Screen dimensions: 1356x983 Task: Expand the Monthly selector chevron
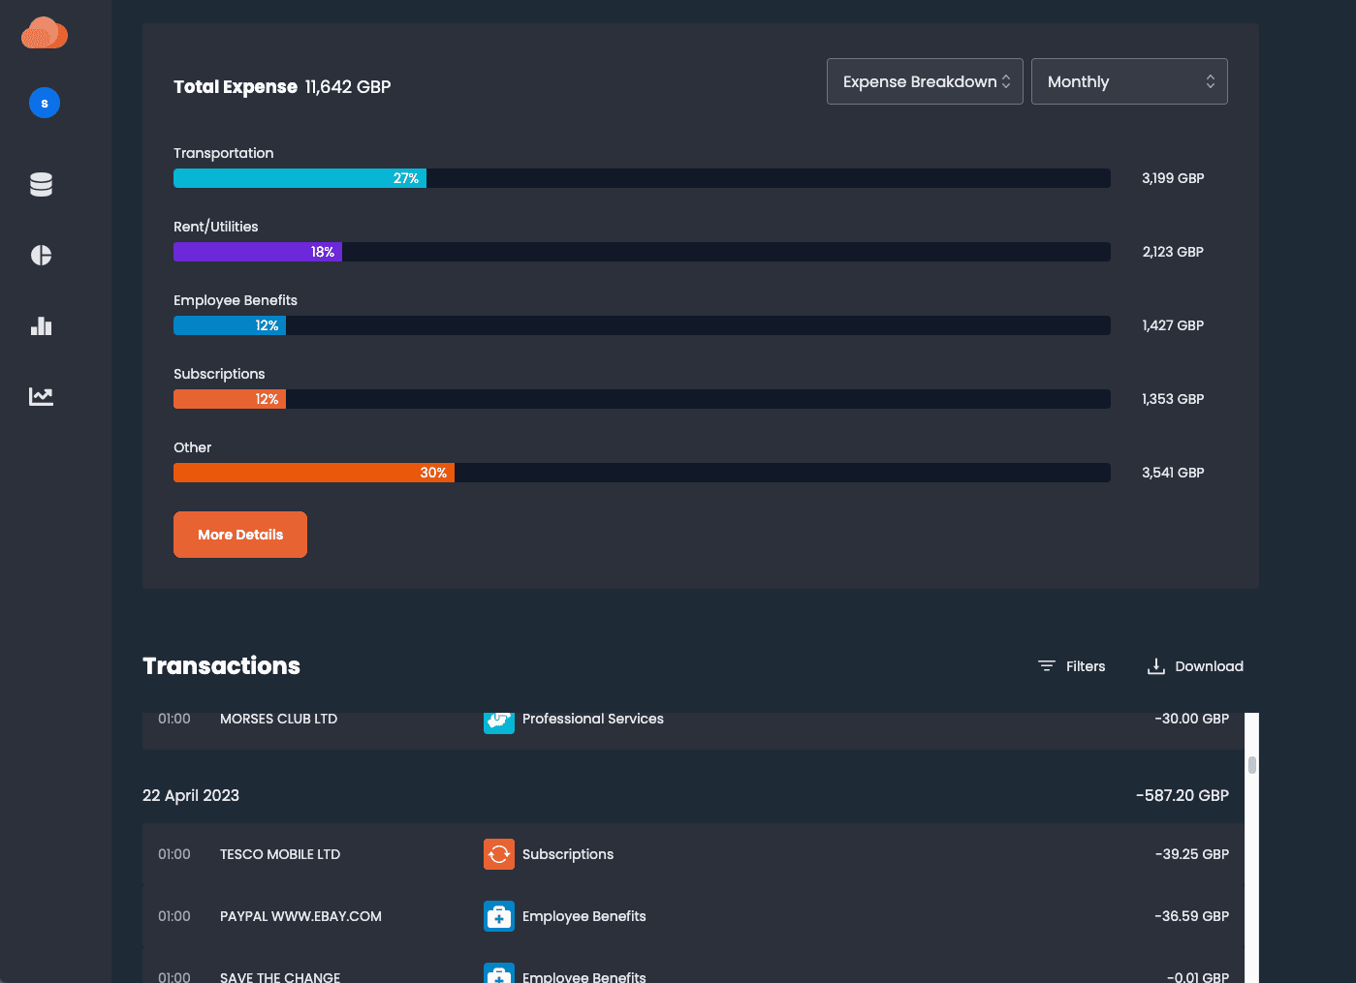[1210, 81]
